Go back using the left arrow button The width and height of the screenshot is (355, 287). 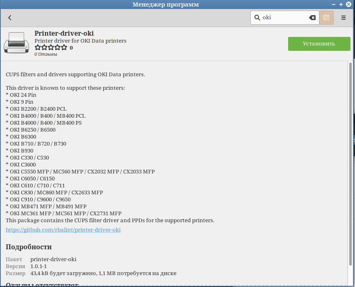click(10, 18)
